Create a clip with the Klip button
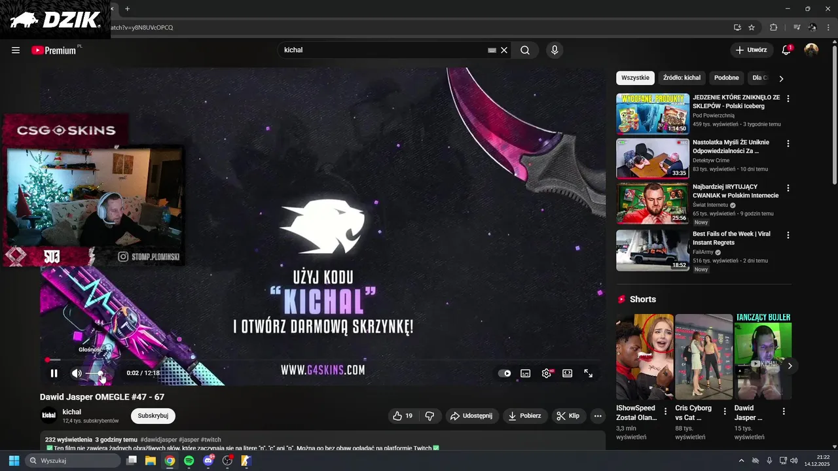838x471 pixels. point(568,415)
